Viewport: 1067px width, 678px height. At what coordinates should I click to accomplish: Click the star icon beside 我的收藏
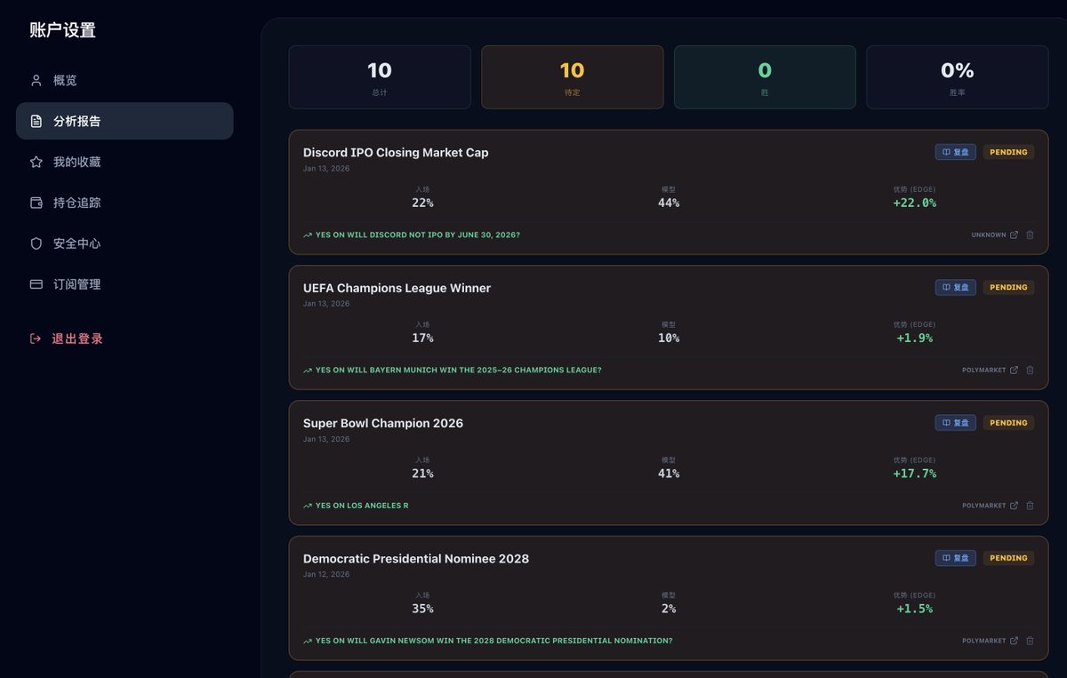coord(36,162)
